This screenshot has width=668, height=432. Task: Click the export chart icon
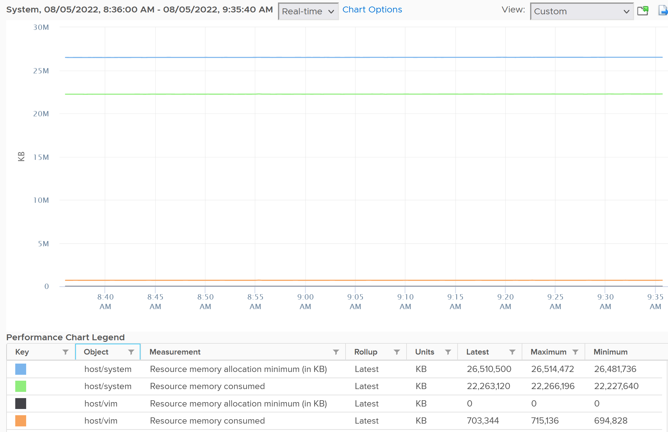click(663, 11)
